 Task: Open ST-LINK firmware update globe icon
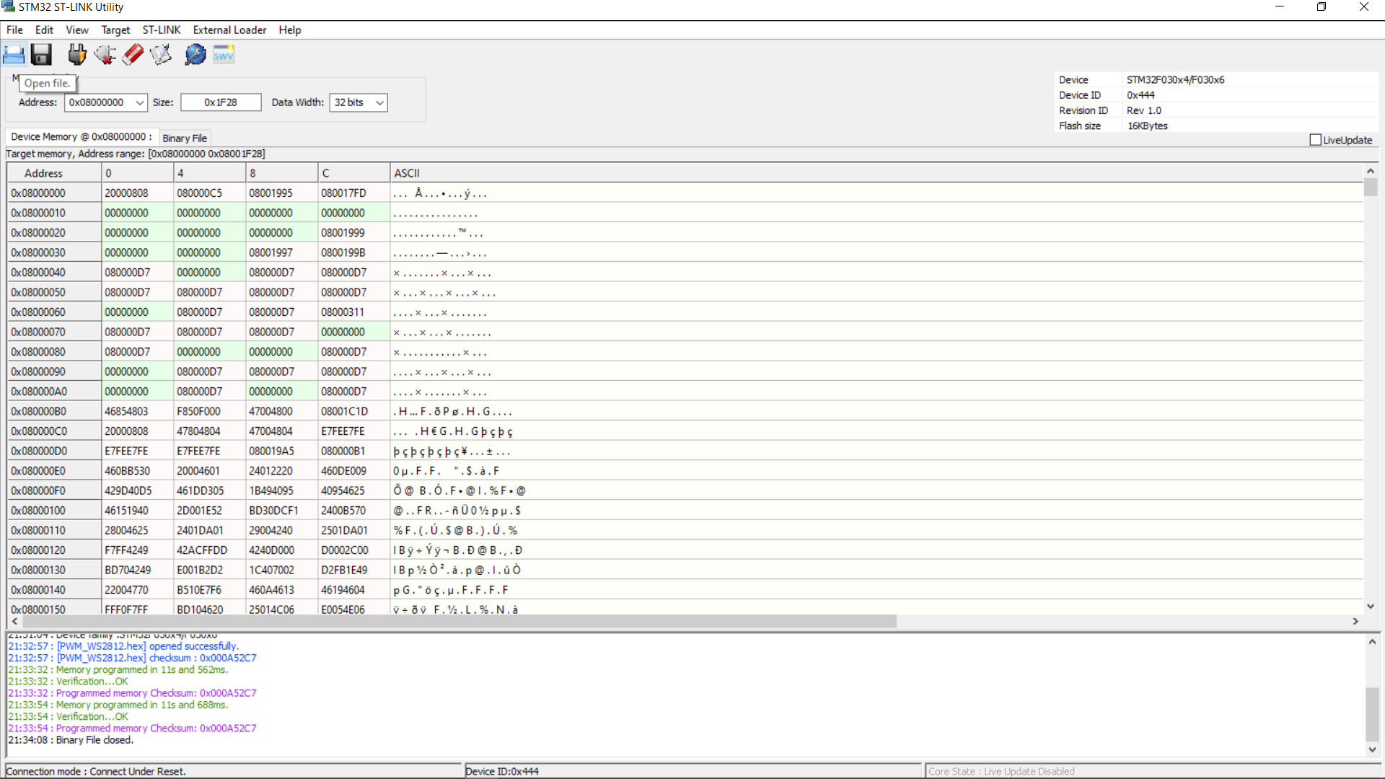pyautogui.click(x=195, y=55)
